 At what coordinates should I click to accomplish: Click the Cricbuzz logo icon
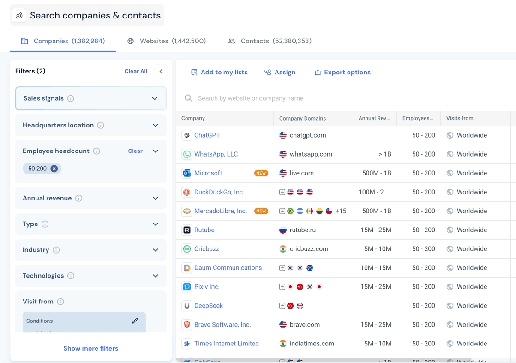pos(187,249)
